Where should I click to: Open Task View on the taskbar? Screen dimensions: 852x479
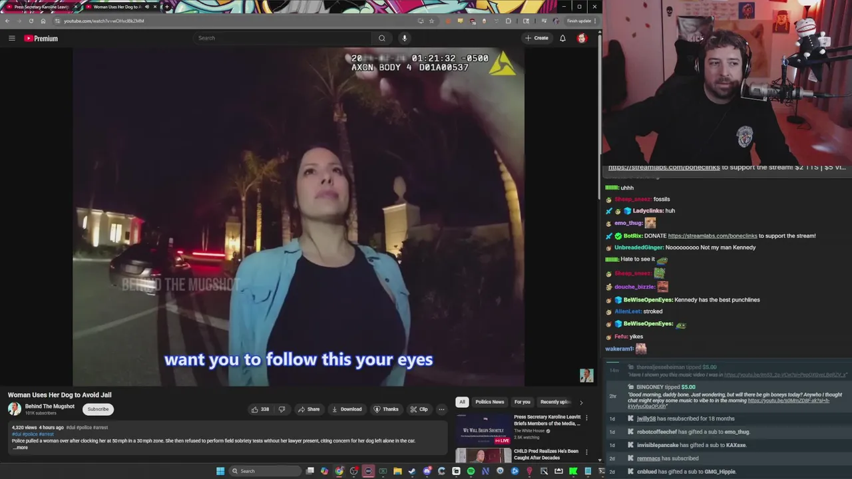pos(310,471)
